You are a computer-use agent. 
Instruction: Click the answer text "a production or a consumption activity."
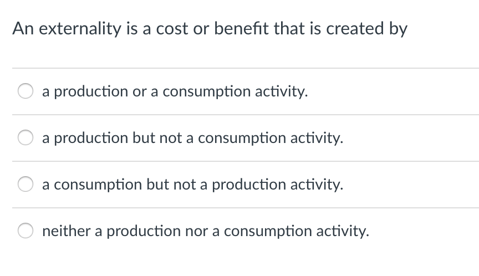tap(175, 91)
